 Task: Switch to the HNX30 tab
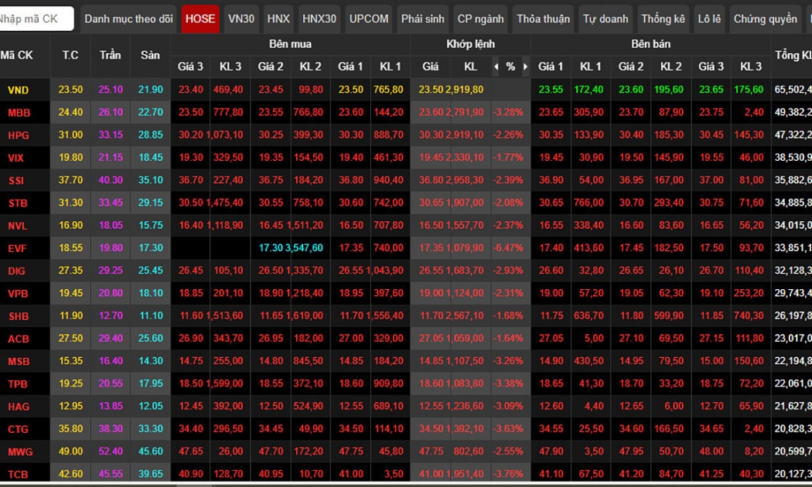319,19
